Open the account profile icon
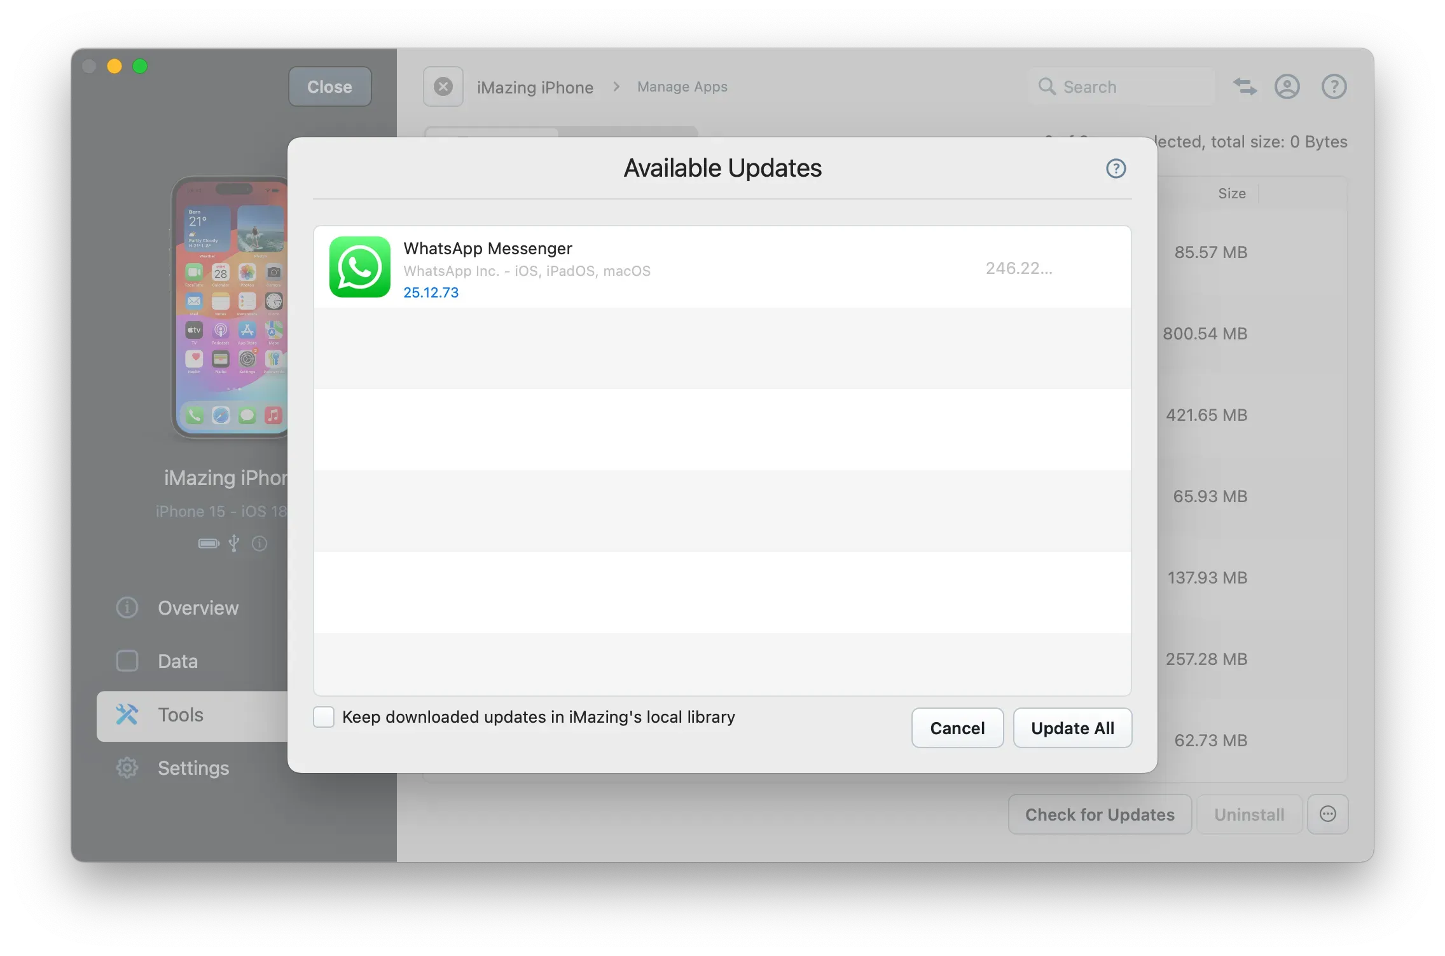Screen dimensions: 1445x956 coord(1287,86)
